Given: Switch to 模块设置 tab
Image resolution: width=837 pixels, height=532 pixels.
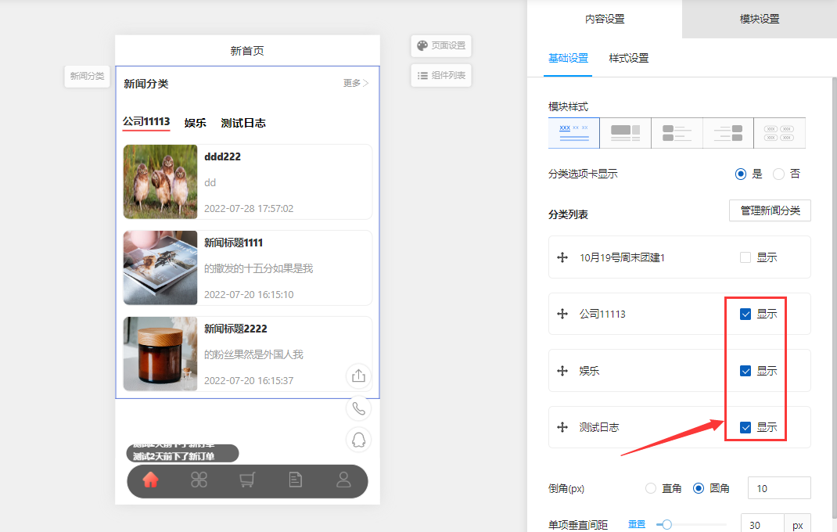Looking at the screenshot, I should (x=759, y=19).
